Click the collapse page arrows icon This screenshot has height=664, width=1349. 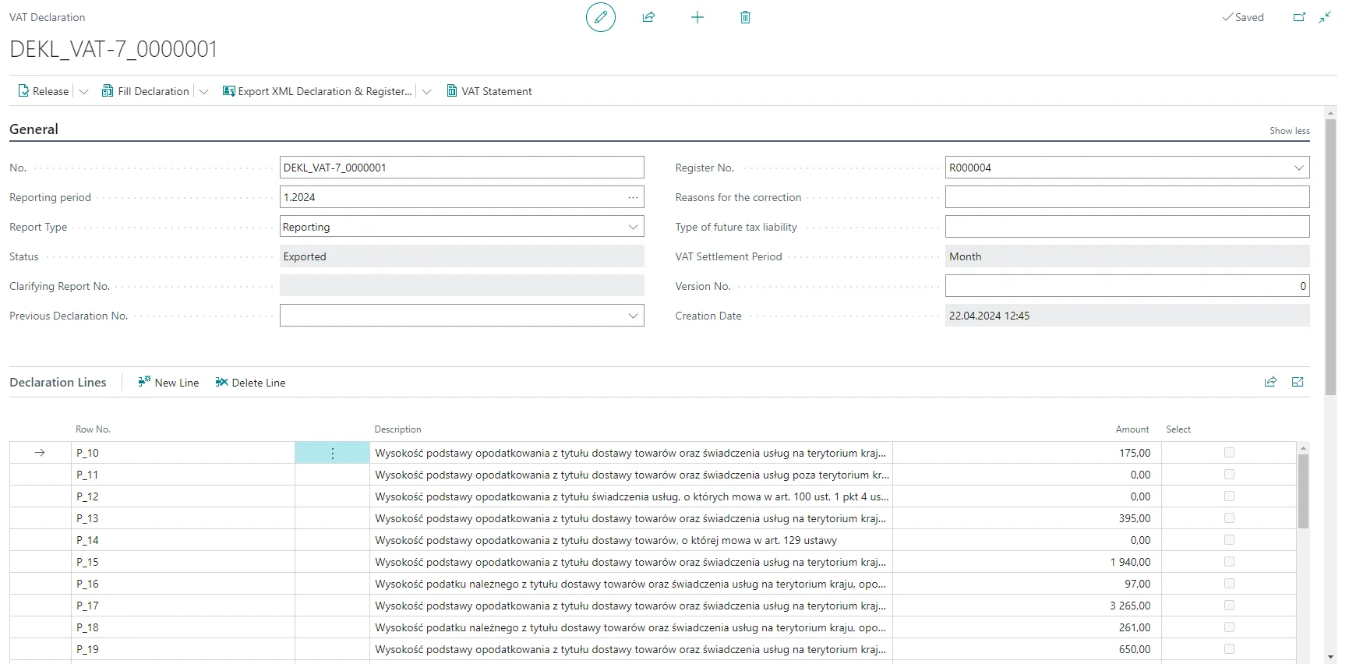[x=1325, y=17]
